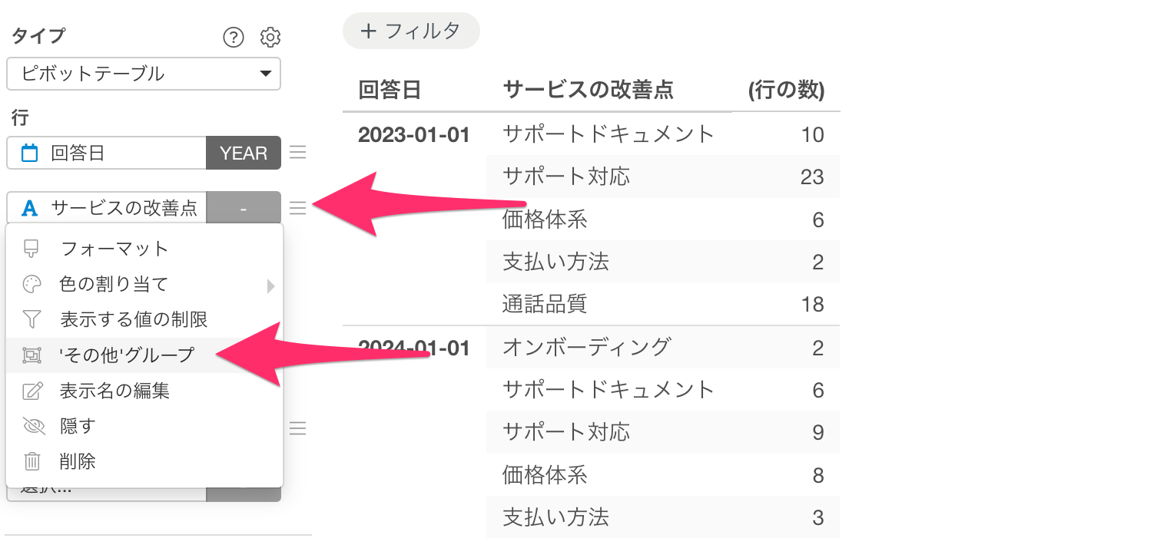
Task: Click the (行の数) column header
Action: pyautogui.click(x=785, y=91)
